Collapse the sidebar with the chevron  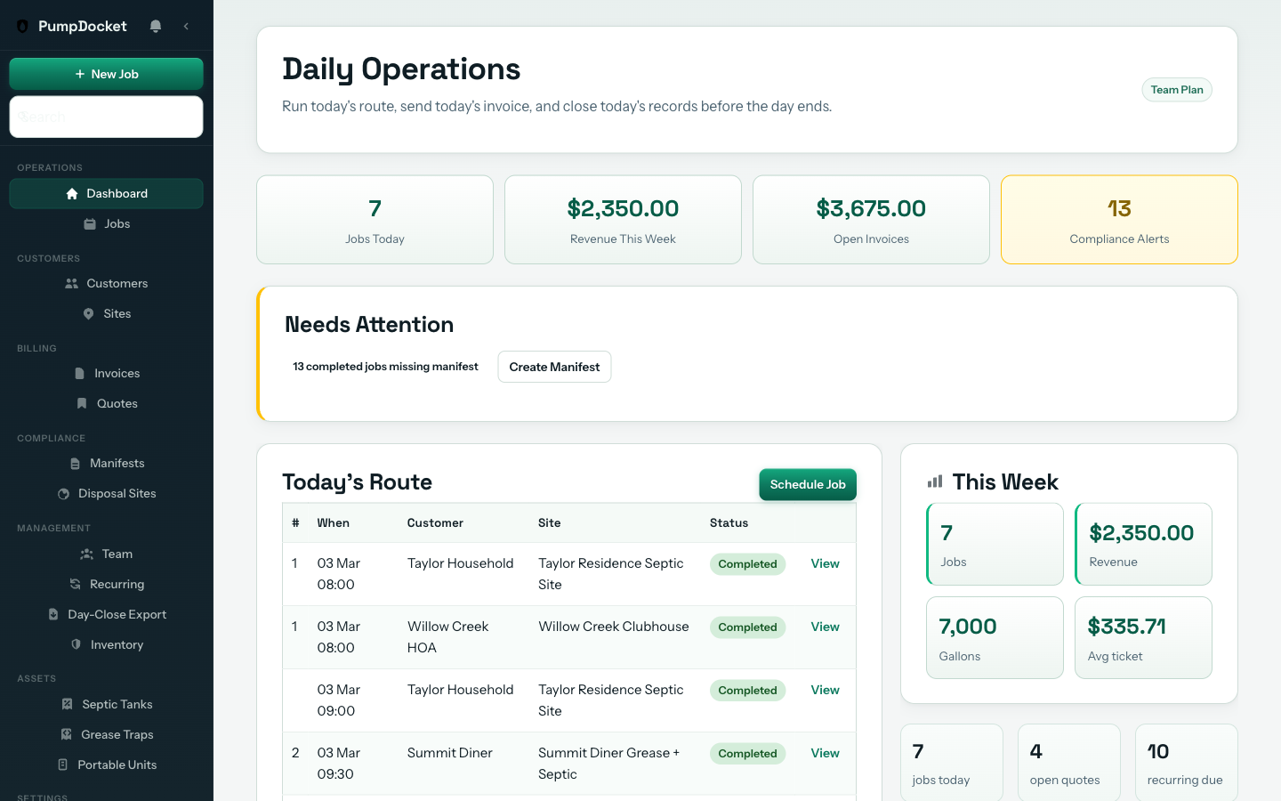(x=186, y=26)
